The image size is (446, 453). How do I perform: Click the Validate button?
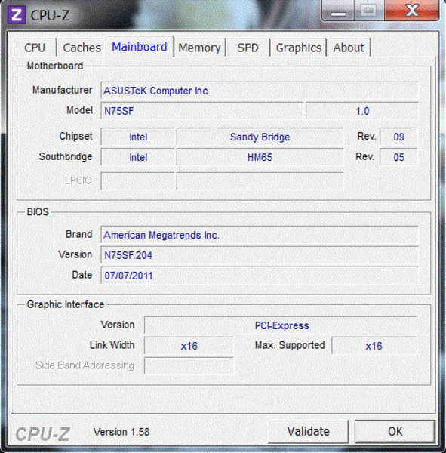pyautogui.click(x=308, y=431)
